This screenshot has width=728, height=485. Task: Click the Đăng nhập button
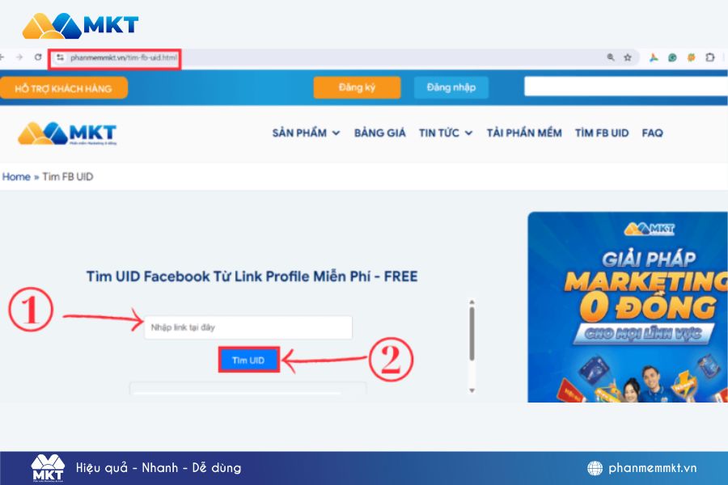pos(451,87)
